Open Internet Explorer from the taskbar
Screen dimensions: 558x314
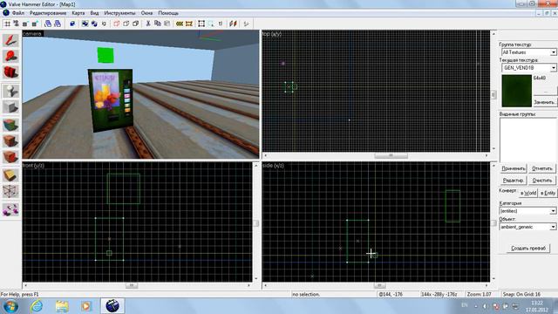pyautogui.click(x=37, y=306)
